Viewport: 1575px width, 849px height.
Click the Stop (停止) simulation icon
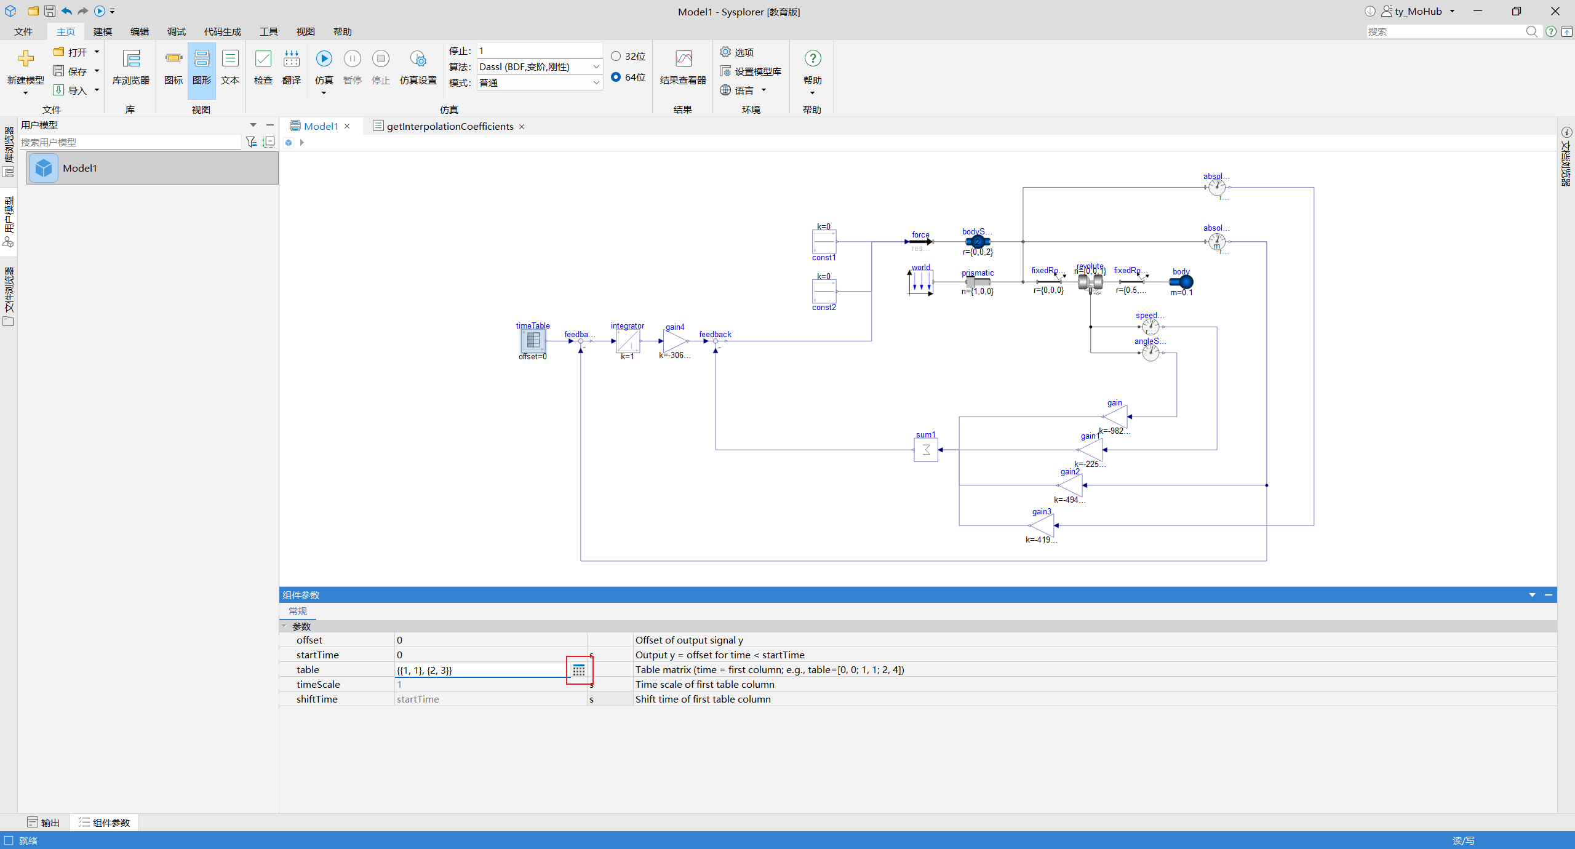(x=381, y=58)
